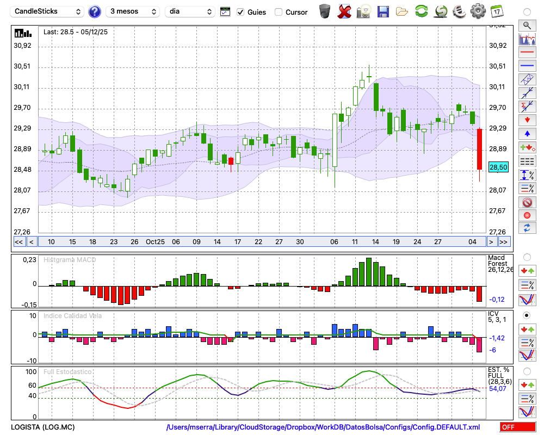544x435 pixels.
Task: Click the blue help question mark icon
Action: coord(94,12)
